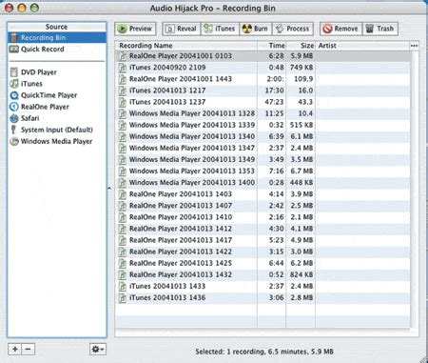Choose the RealOne Player source
This screenshot has height=363, width=428.
tap(57, 107)
